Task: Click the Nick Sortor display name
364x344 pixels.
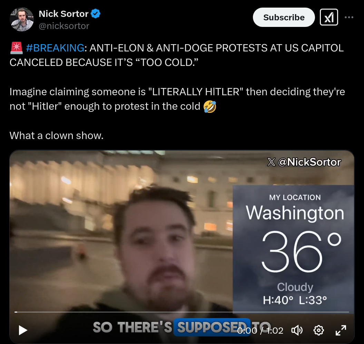Action: pos(63,14)
